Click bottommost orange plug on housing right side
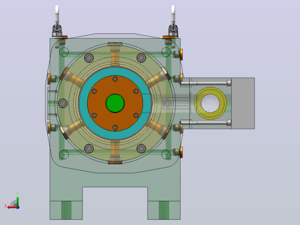300x225 pixels. [x=181, y=152]
